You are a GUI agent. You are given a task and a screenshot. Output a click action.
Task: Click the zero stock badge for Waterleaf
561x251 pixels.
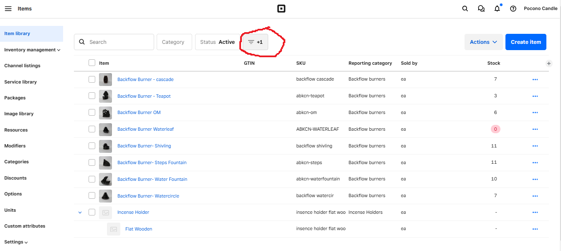(x=495, y=129)
